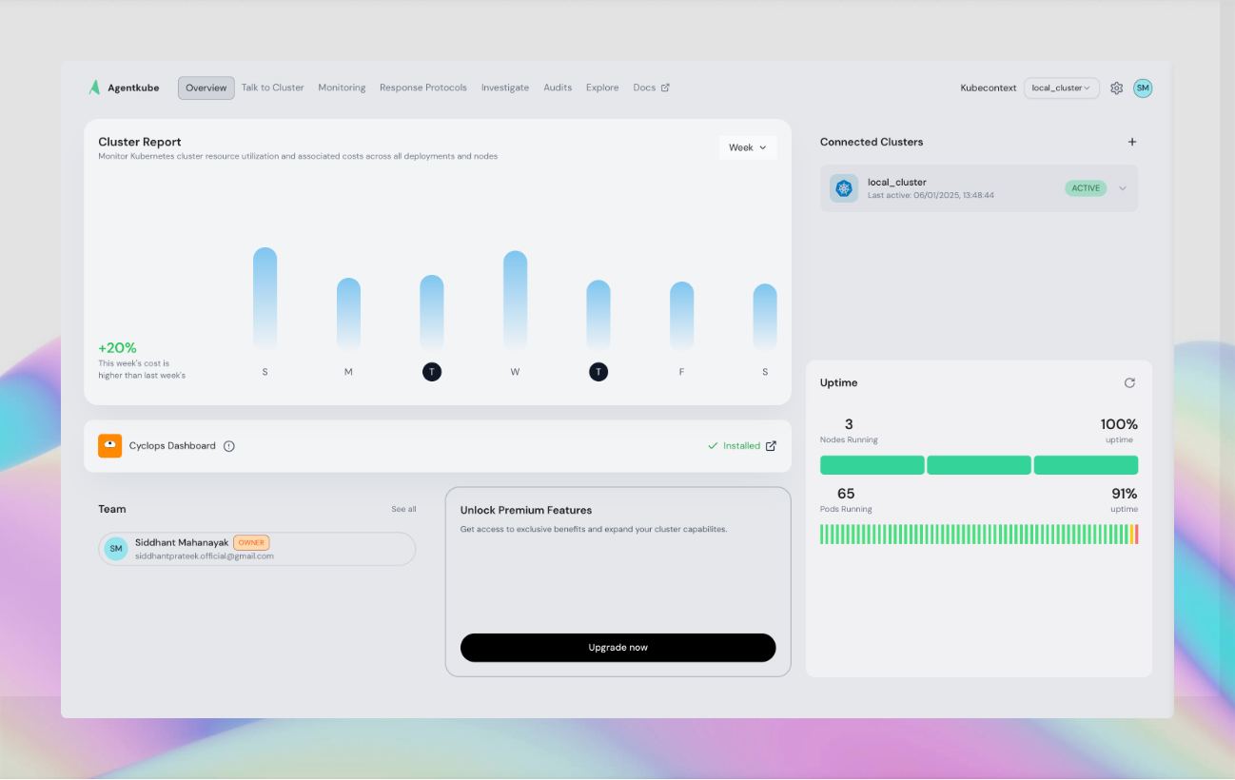Switch to the Monitoring tab
This screenshot has height=780, width=1235.
pos(342,88)
